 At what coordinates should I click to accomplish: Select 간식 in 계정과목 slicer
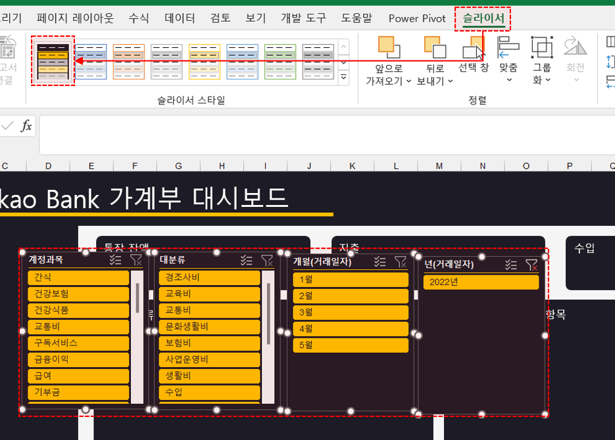pyautogui.click(x=78, y=278)
